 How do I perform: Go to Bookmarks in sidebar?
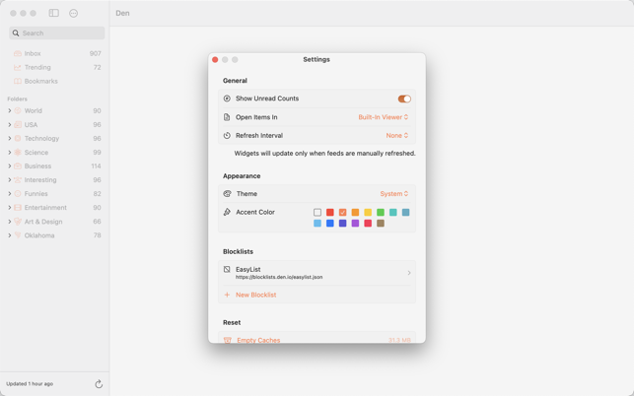tap(40, 81)
